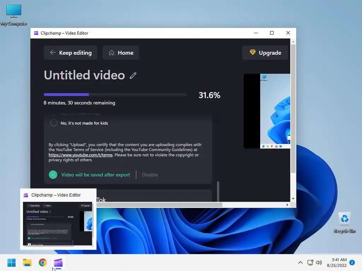Open the YouTube terms link
362x271 pixels.
[x=81, y=155]
